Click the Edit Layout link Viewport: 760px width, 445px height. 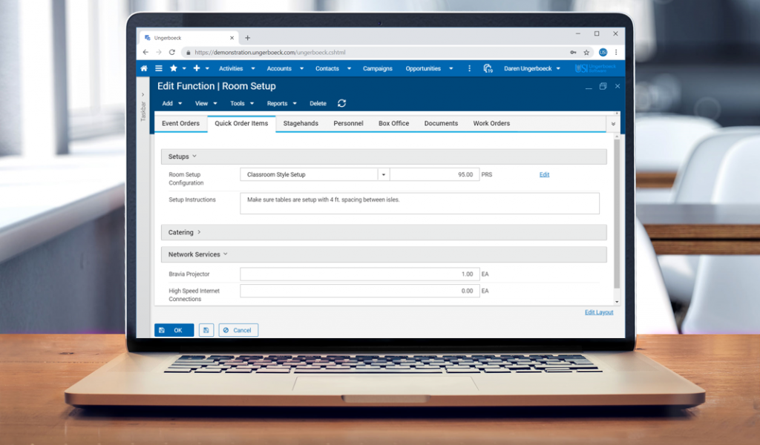599,312
